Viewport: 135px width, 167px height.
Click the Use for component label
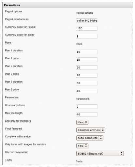(x=16, y=152)
